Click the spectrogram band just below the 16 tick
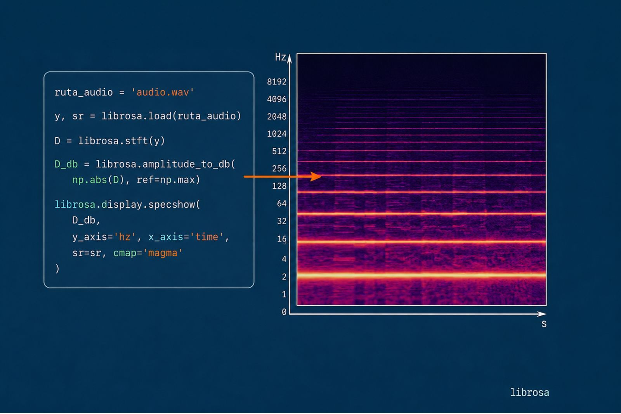621x414 pixels. pyautogui.click(x=422, y=242)
